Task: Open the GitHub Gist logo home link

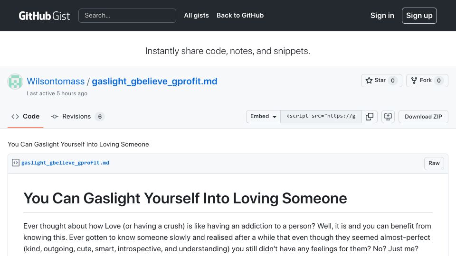Action: click(44, 16)
